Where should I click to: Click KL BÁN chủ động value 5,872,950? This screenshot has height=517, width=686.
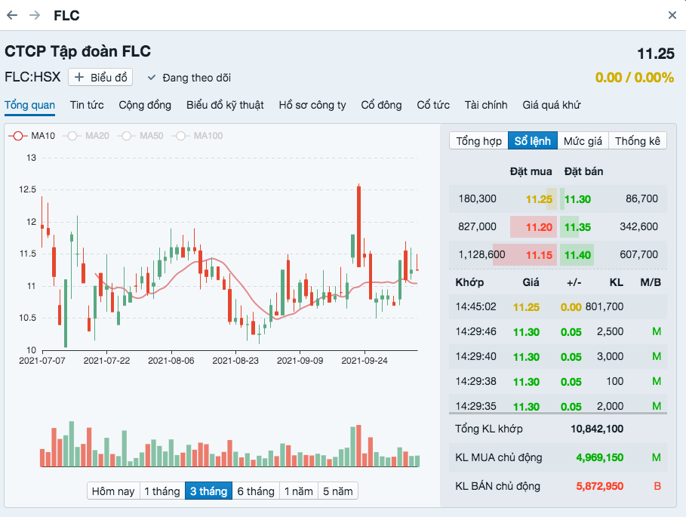[x=599, y=486]
